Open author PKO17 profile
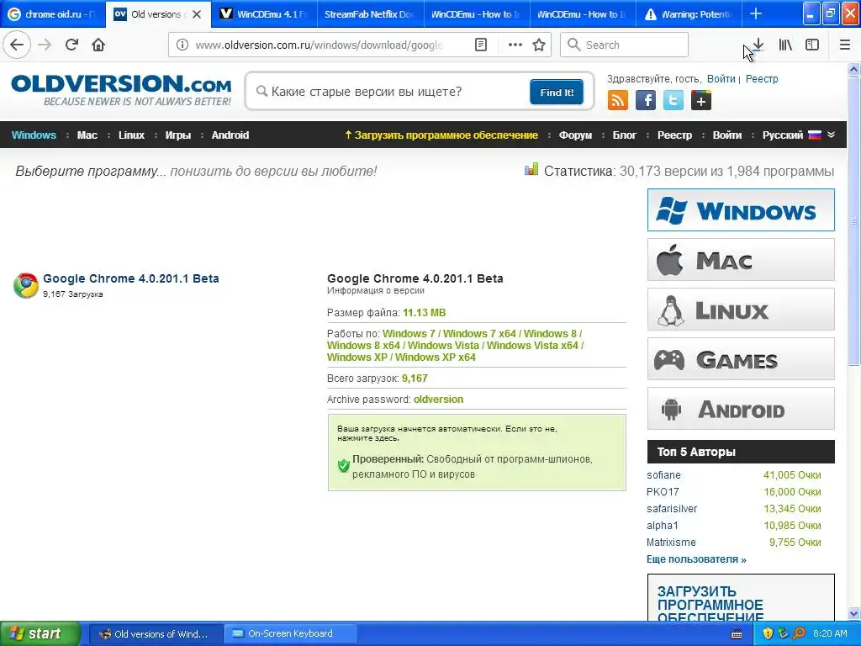Image resolution: width=861 pixels, height=646 pixels. [x=663, y=491]
